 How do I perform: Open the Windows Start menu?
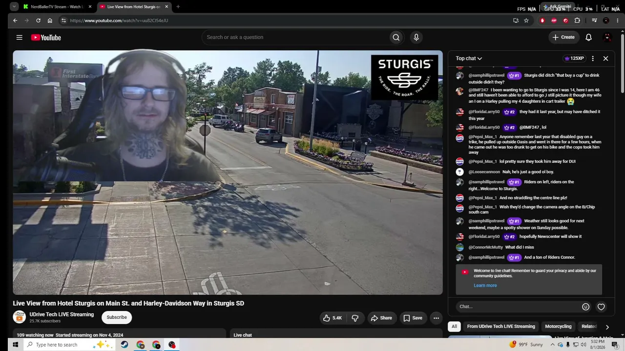(15, 345)
